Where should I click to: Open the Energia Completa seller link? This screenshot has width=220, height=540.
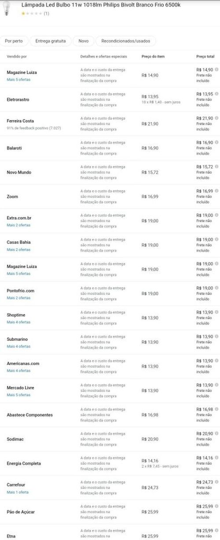tap(24, 463)
